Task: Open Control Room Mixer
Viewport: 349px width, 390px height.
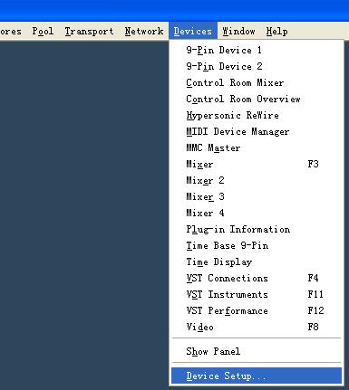Action: pyautogui.click(x=257, y=82)
